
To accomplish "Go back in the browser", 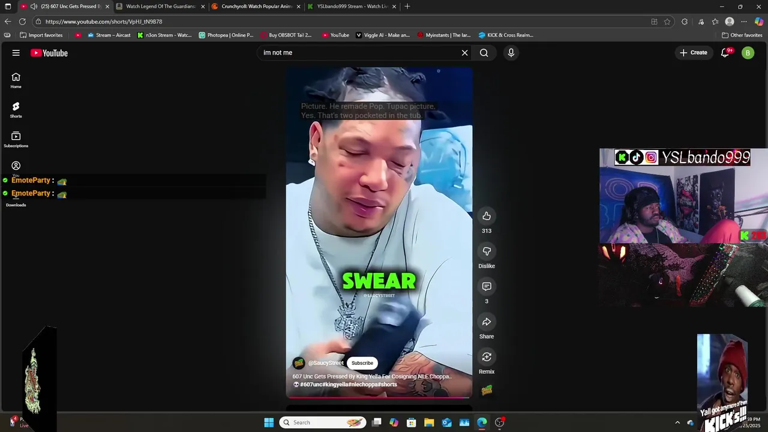I will 8,22.
